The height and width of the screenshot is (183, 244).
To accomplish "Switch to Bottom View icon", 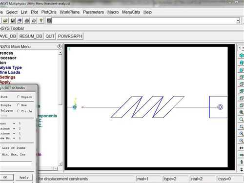I will [242, 105].
